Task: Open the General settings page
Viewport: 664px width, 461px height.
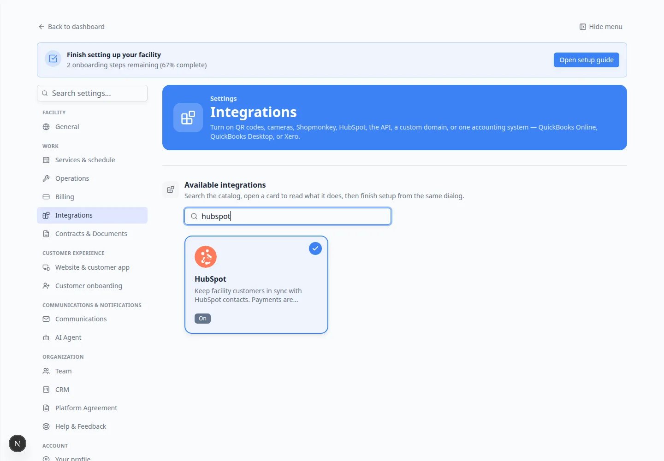Action: 92,127
